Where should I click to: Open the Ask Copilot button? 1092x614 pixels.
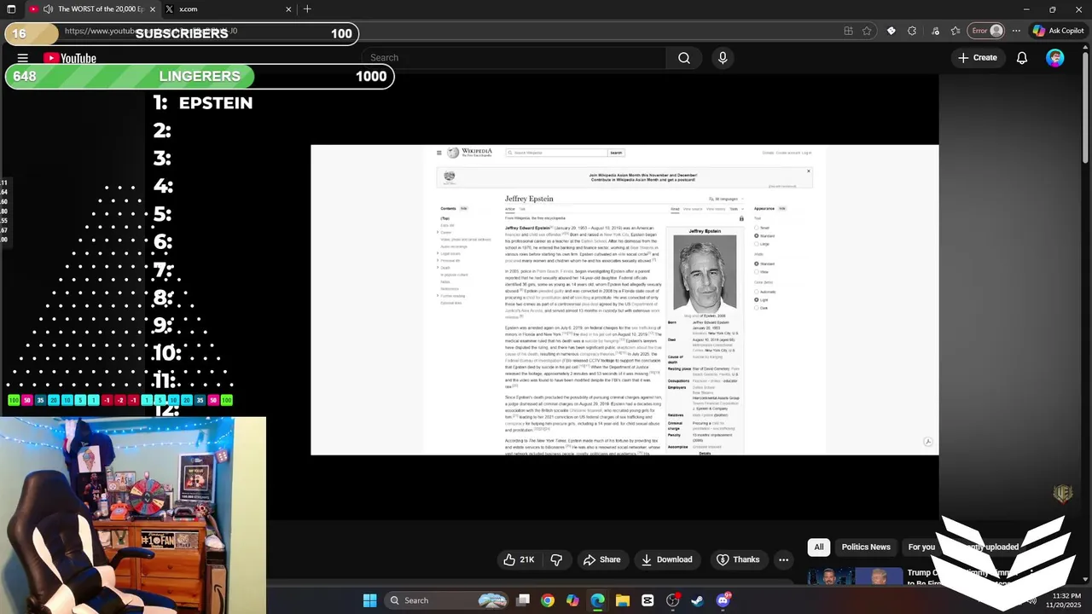[1058, 31]
